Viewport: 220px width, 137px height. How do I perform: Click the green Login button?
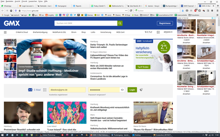(x=132, y=90)
